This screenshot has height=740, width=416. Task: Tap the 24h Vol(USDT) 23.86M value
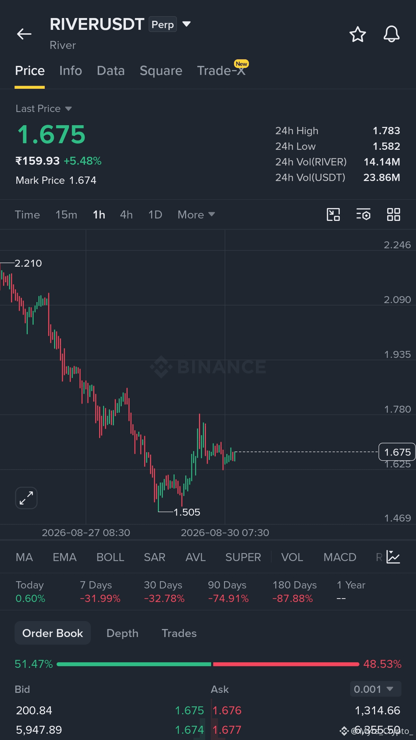pos(382,178)
